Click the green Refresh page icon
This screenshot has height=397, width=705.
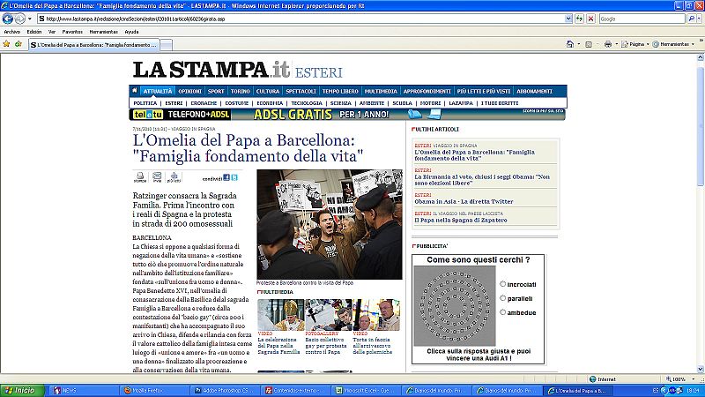[579, 19]
